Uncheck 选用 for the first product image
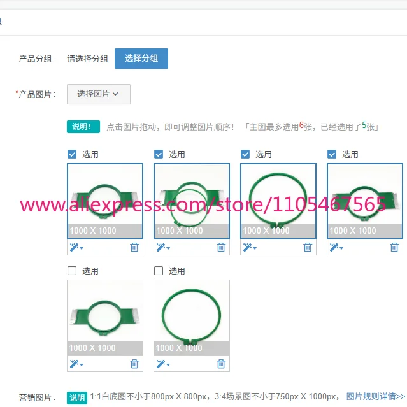Screen dimensions: 407x407 coord(72,154)
